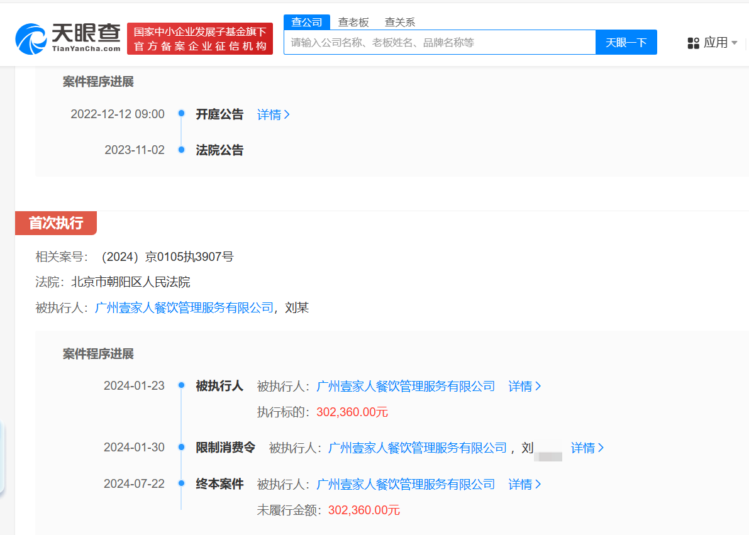Click the 天眼一下 search button
The image size is (749, 535).
coord(626,42)
